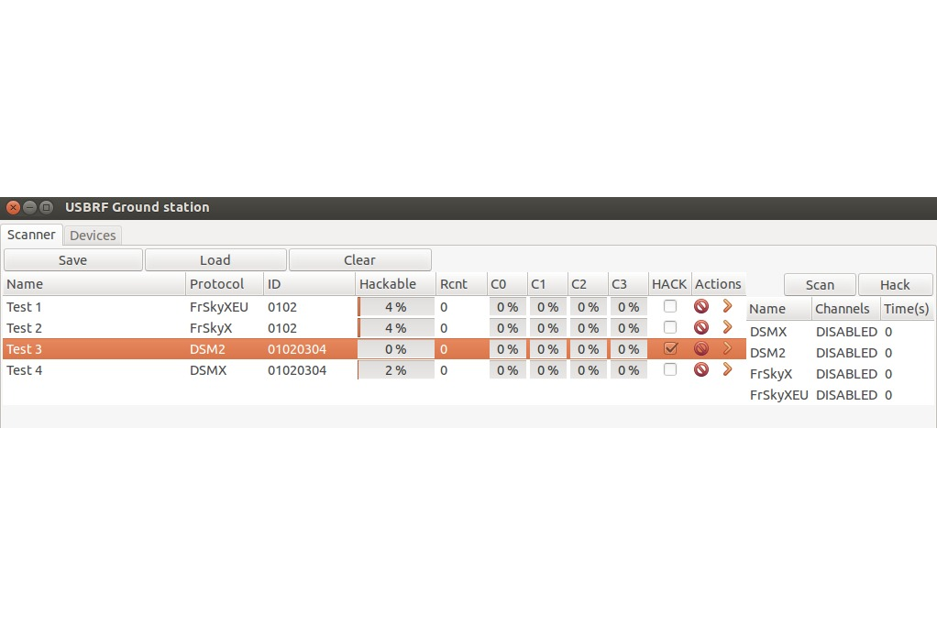Click the HACK column header
Viewport: 937px width, 626px height.
(670, 284)
